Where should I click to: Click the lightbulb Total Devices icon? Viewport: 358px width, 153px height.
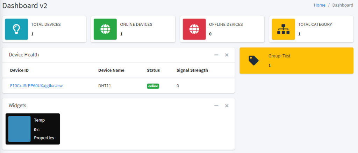pos(16,29)
